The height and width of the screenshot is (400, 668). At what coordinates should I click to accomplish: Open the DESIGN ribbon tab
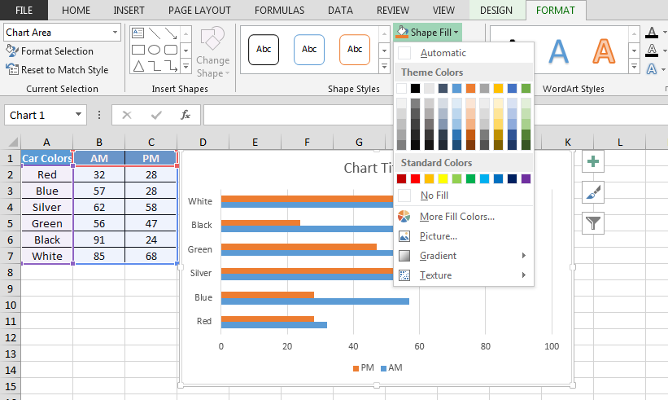pyautogui.click(x=496, y=11)
